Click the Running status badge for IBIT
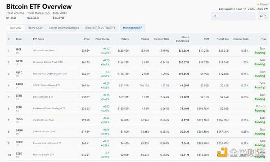The height and width of the screenshot is (162, 270). (x=260, y=53)
